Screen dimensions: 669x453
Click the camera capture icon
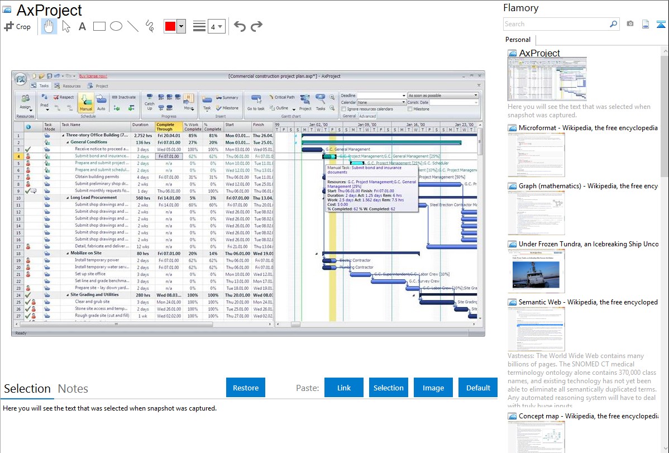tap(630, 24)
